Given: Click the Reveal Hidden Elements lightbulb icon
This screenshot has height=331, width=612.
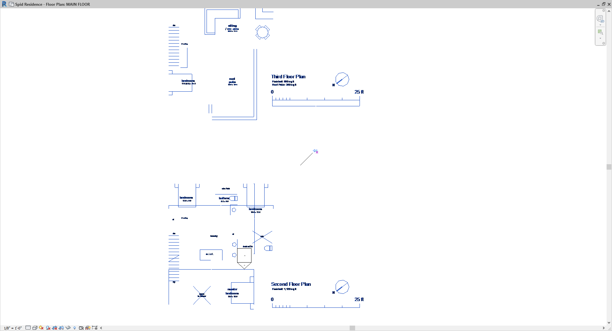Looking at the screenshot, I should (75, 328).
